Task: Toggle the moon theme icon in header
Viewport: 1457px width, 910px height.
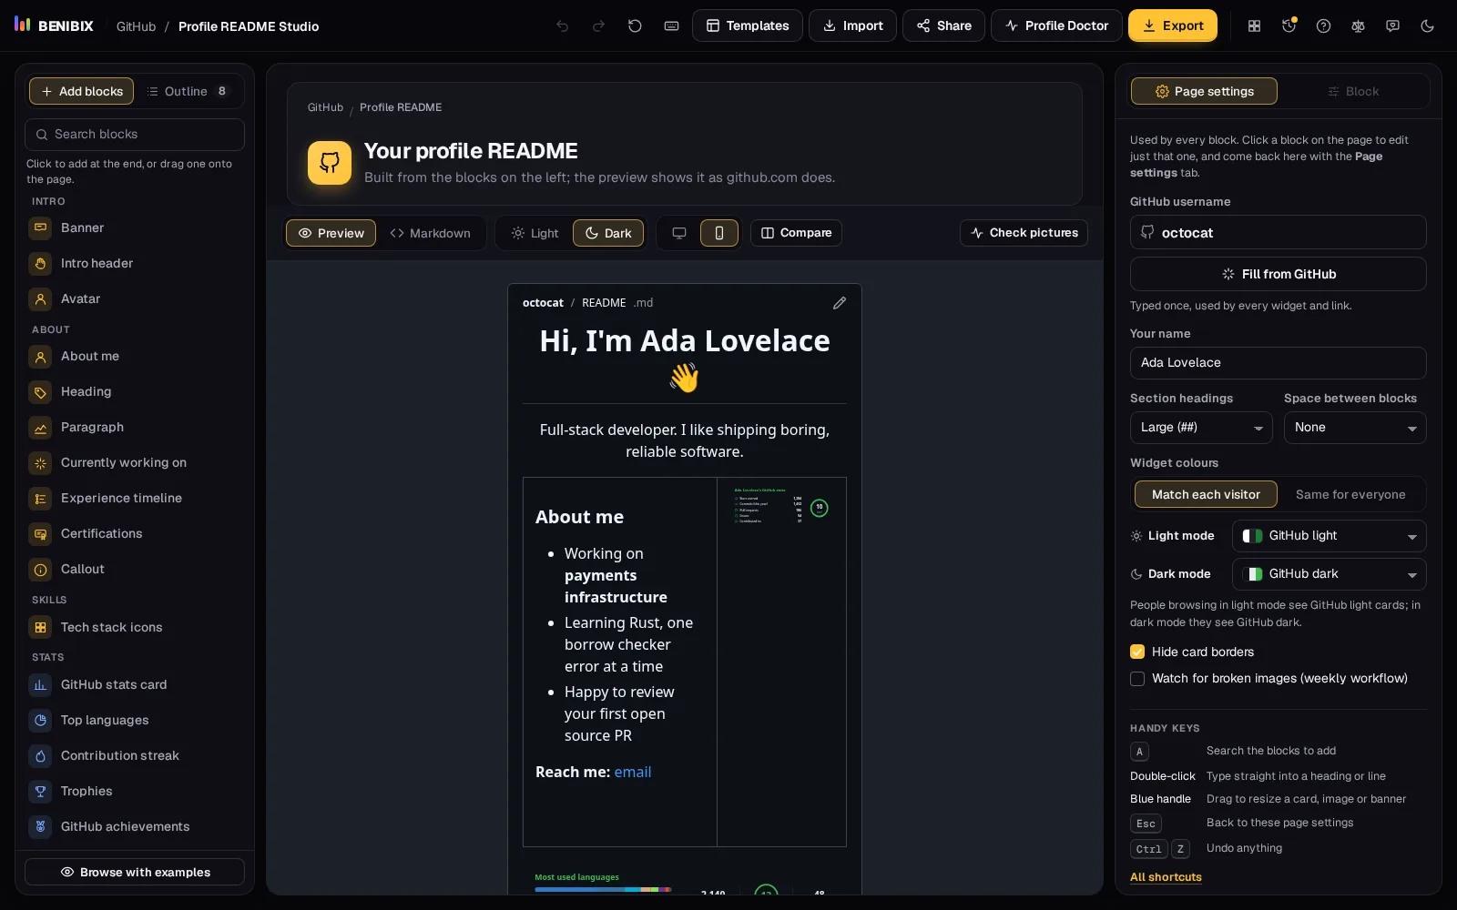Action: (x=1427, y=26)
